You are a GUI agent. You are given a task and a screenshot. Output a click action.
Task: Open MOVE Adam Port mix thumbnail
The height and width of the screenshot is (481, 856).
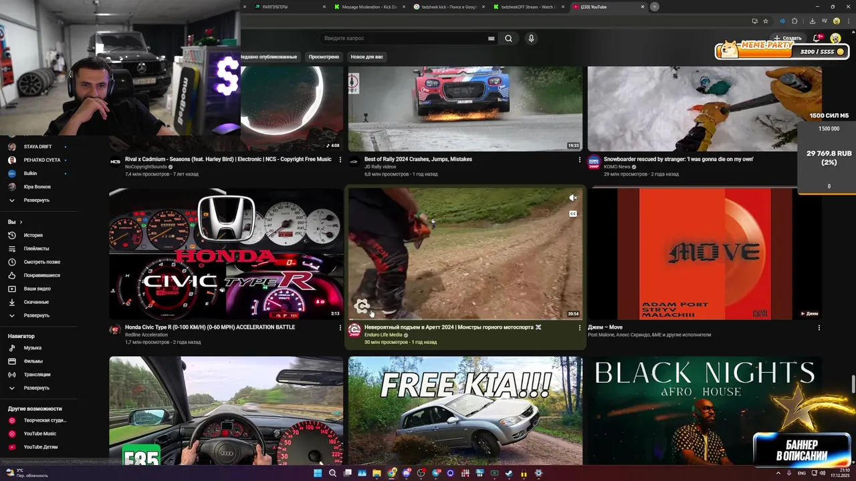(704, 254)
